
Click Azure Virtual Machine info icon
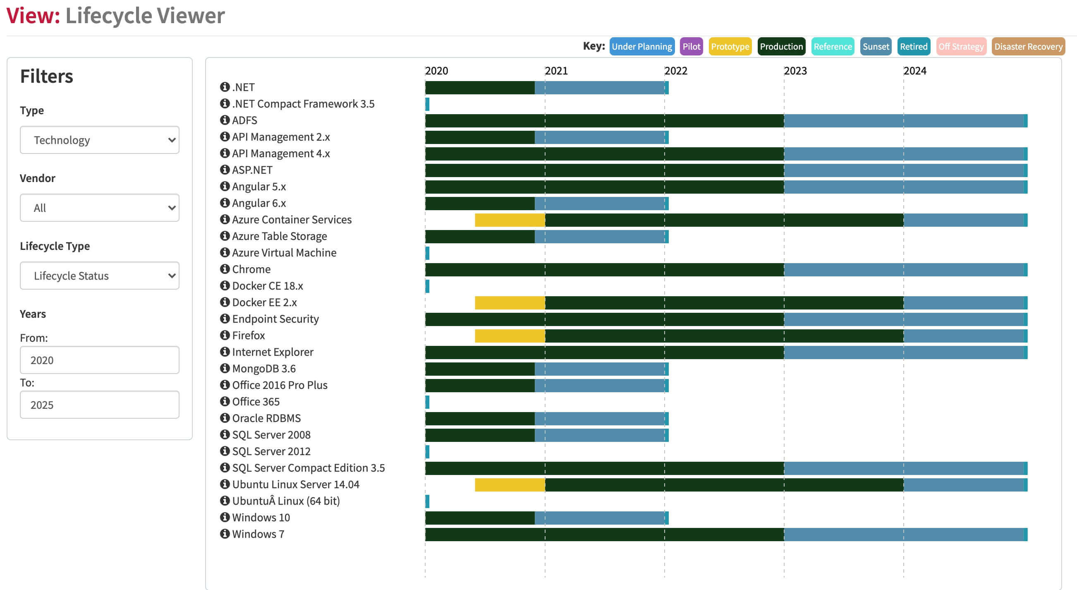225,252
